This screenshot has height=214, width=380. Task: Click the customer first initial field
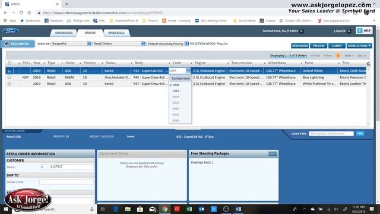click(43, 166)
